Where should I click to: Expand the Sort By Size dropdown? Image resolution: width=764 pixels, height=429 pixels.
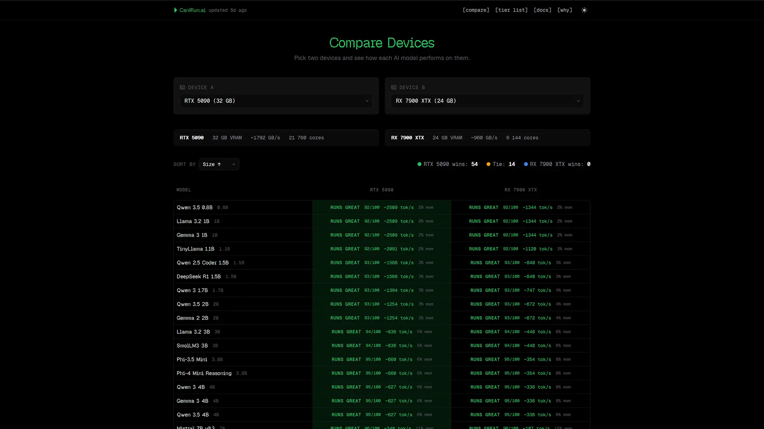[x=219, y=164]
